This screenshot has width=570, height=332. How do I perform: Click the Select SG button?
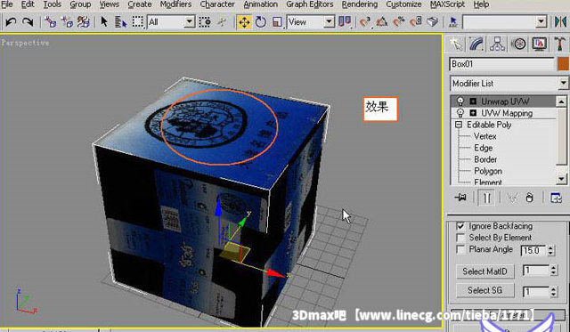pos(484,290)
